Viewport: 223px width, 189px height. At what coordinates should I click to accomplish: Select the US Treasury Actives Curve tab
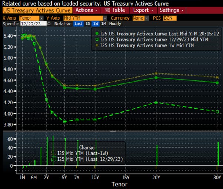[x=37, y=10]
